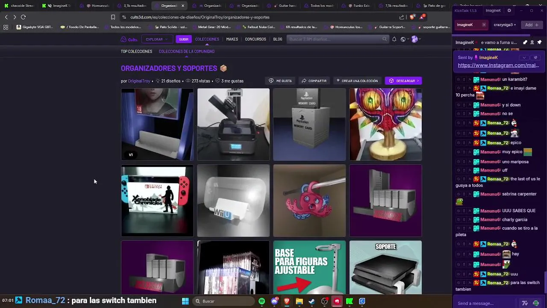Open the 7TV emote picker icon

pyautogui.click(x=525, y=303)
